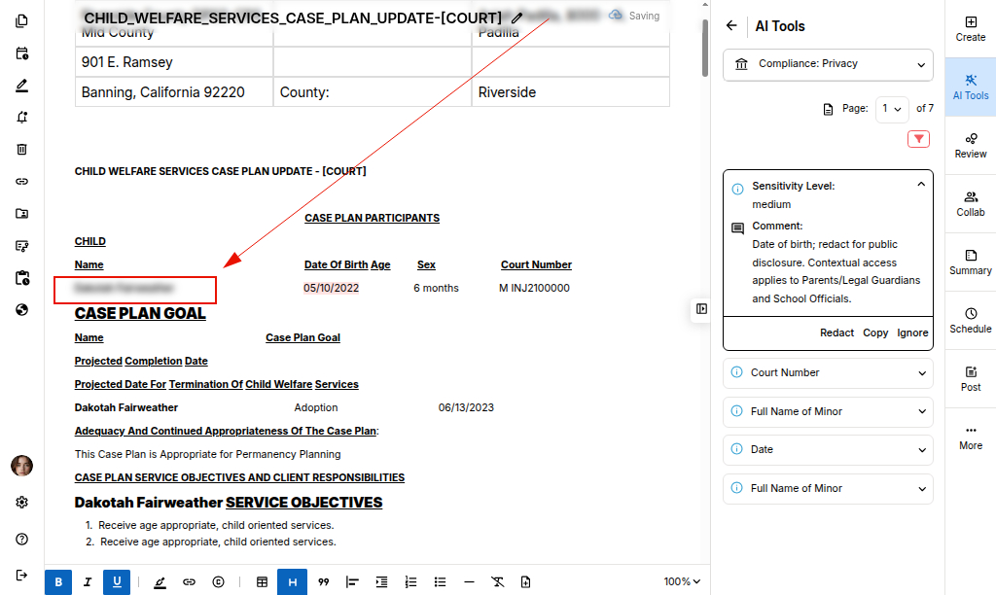The height and width of the screenshot is (595, 996).
Task: Open the help question mark icon
Action: [21, 539]
